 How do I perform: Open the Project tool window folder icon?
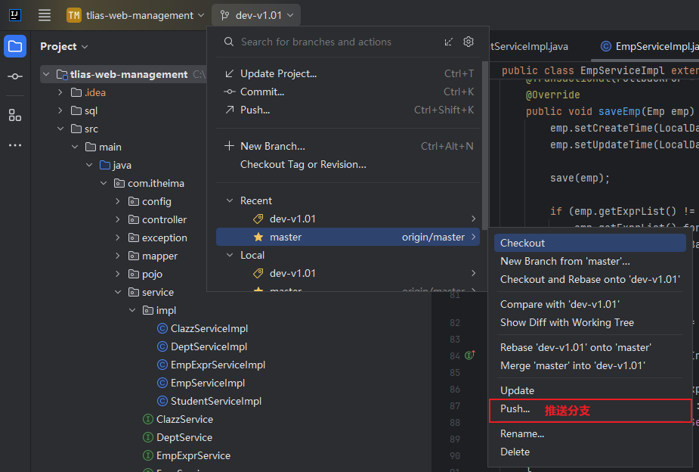[x=15, y=46]
